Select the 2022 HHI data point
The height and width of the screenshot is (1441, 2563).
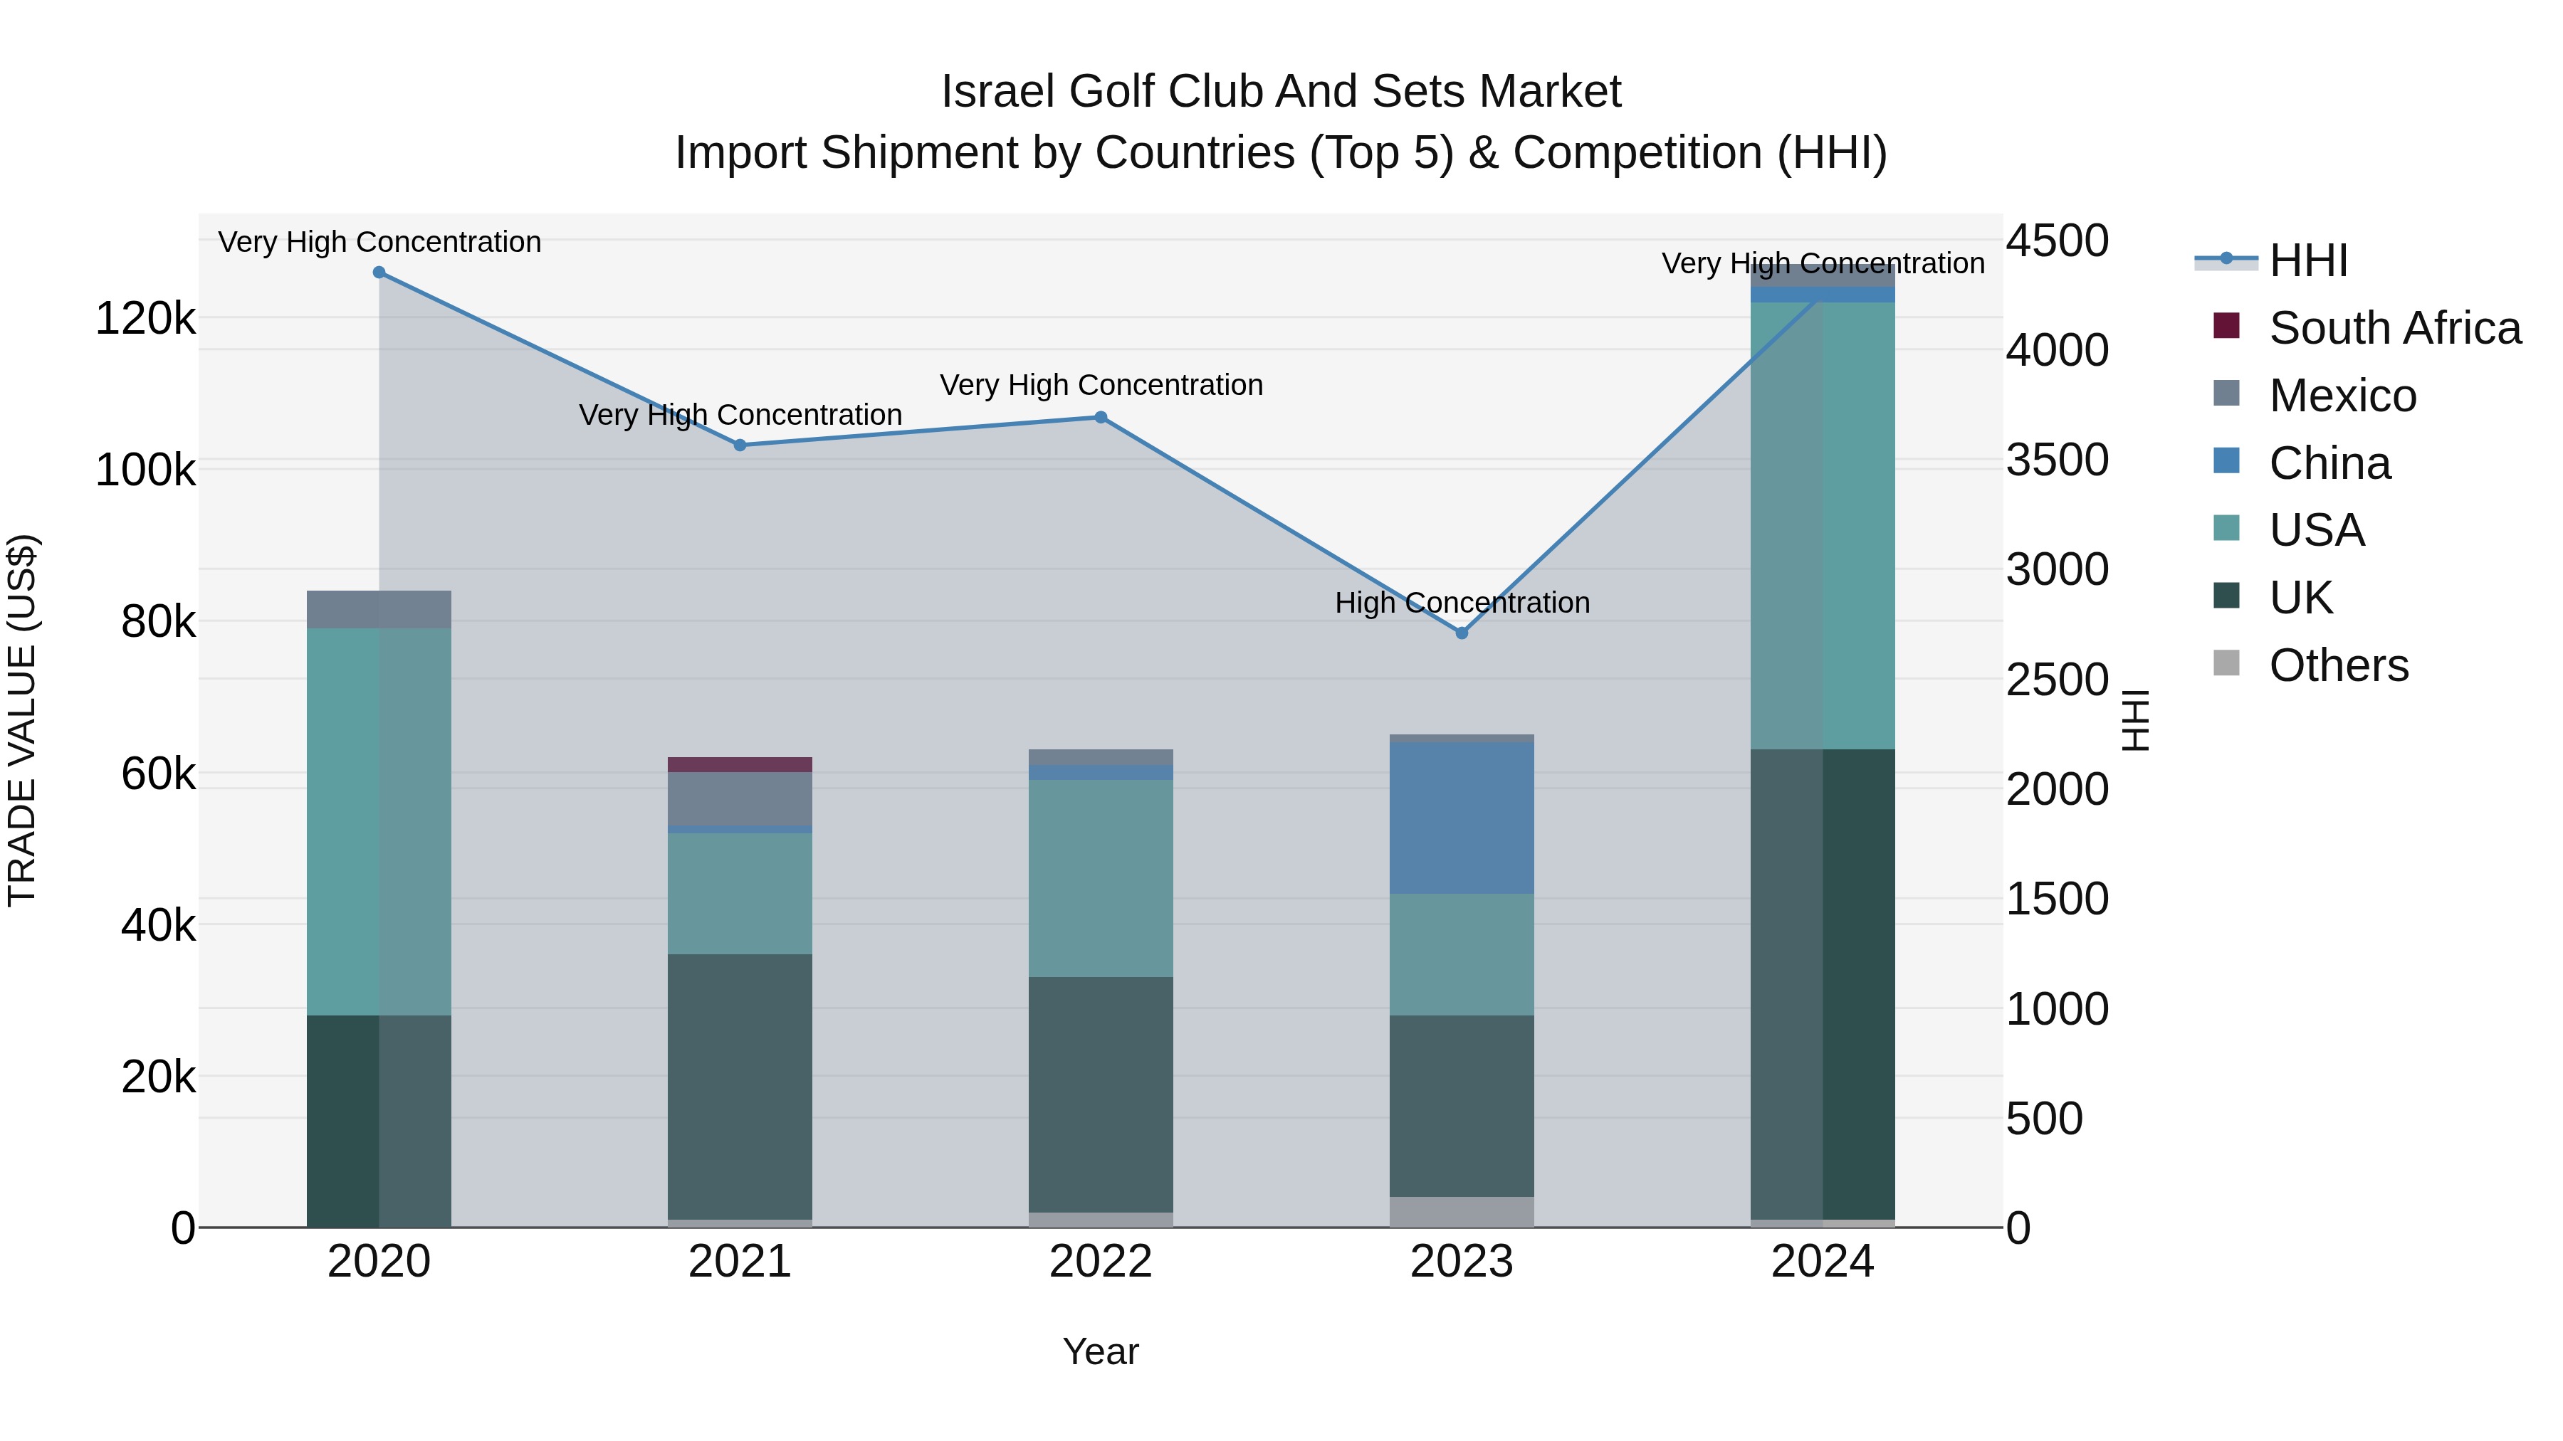pos(1101,418)
